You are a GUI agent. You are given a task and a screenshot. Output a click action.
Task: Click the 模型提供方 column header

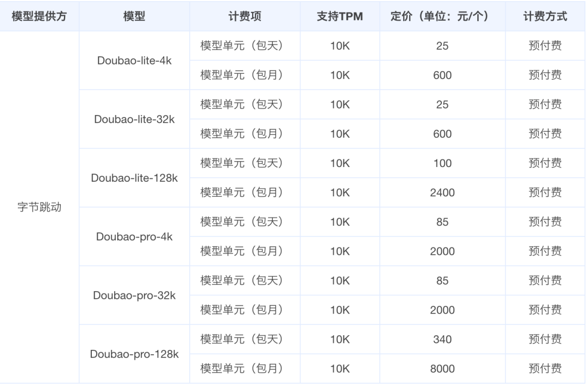(x=39, y=16)
